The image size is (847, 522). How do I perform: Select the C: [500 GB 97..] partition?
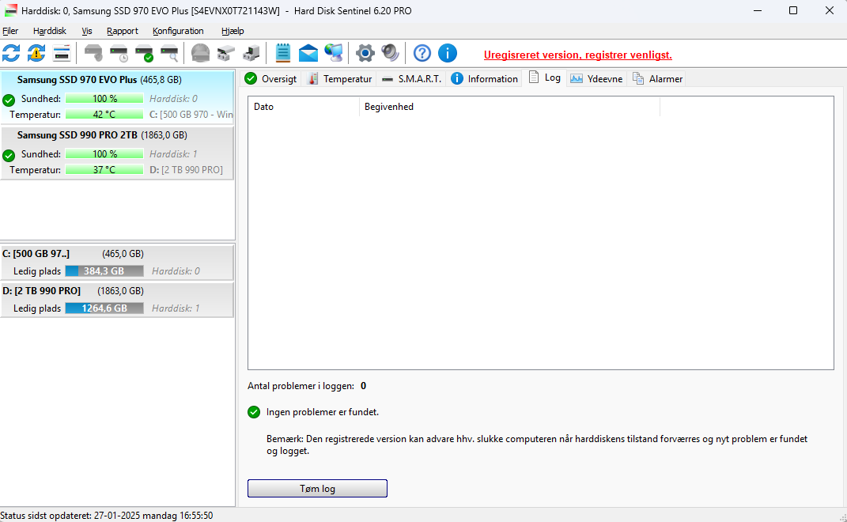coord(117,262)
